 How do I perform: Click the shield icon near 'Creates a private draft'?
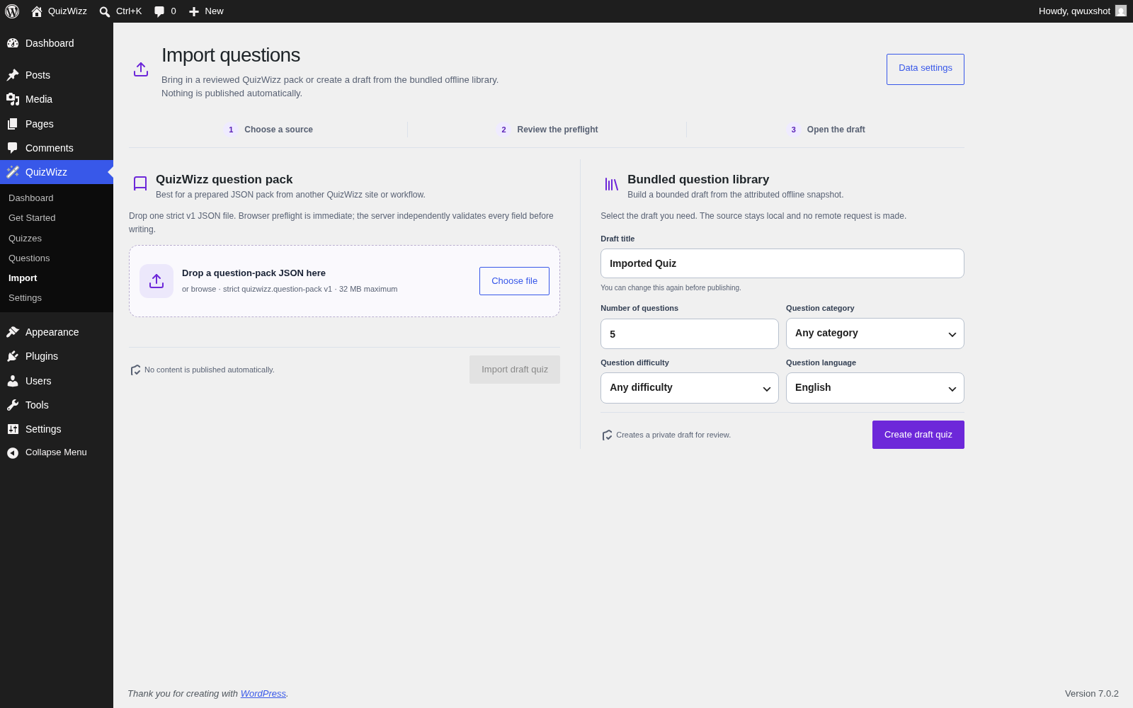tap(608, 435)
